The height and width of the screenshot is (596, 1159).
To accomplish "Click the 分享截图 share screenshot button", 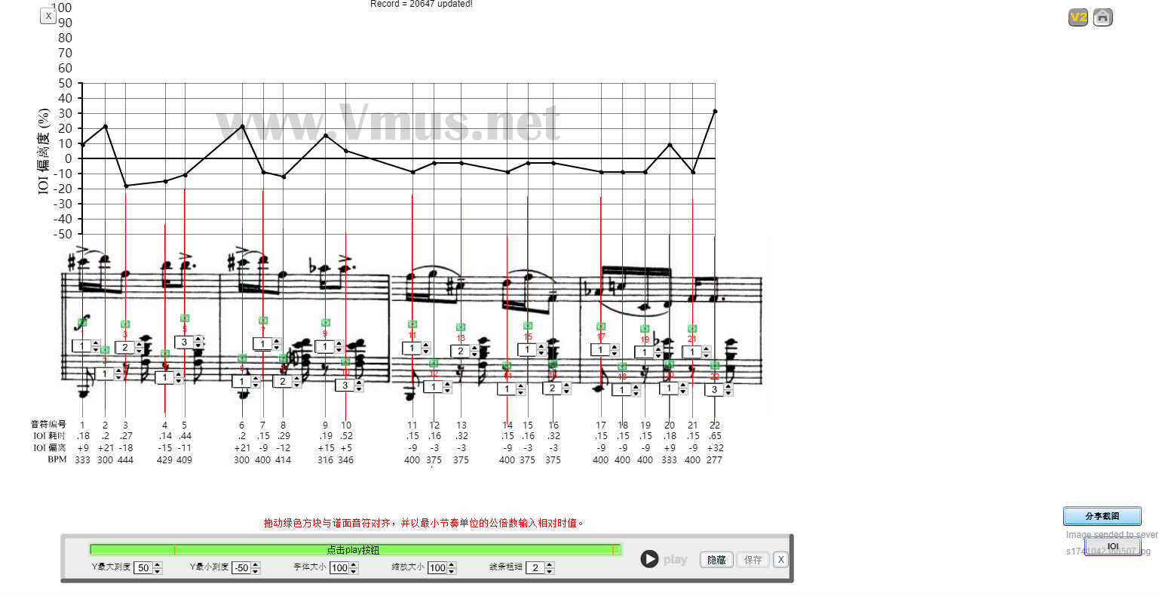I will (1102, 516).
